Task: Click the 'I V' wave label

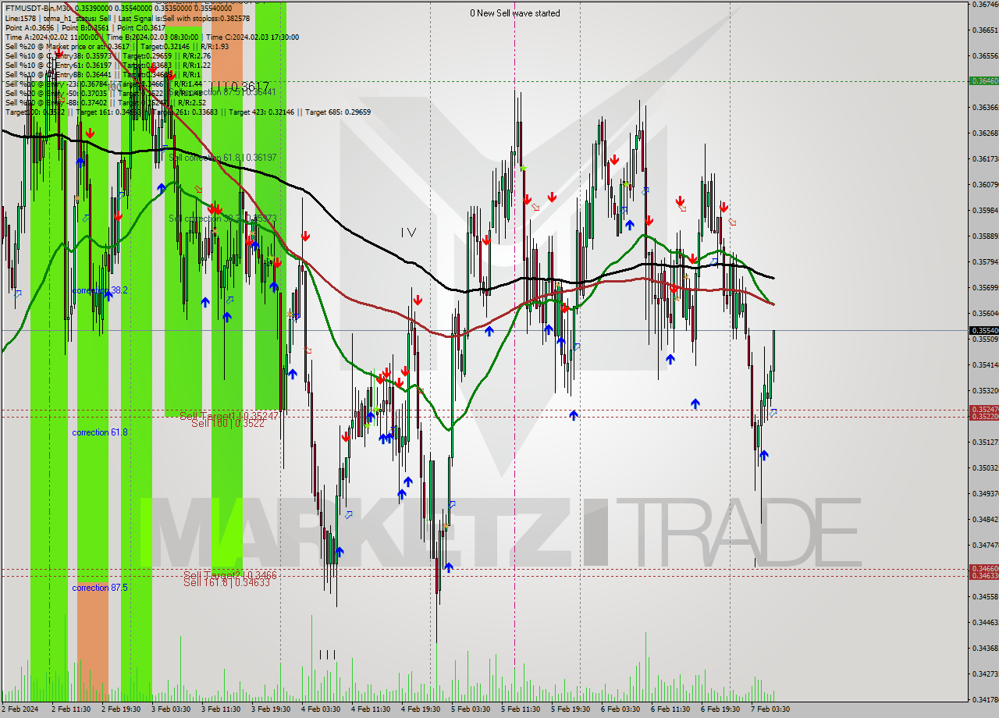Action: [408, 232]
